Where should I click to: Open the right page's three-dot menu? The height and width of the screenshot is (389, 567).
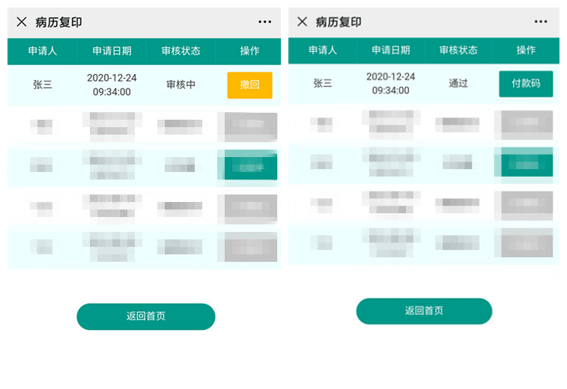coord(541,22)
